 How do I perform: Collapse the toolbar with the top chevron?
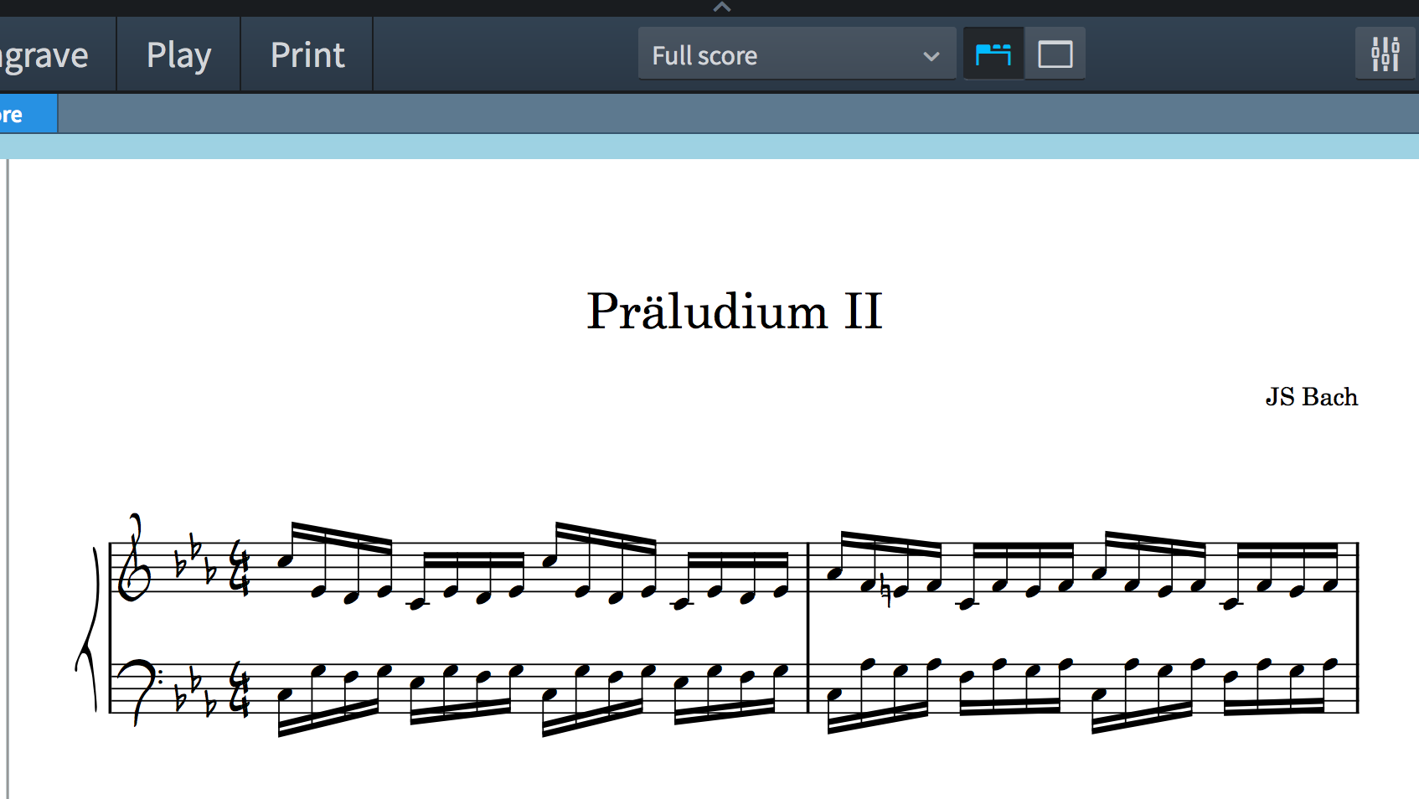coord(722,8)
